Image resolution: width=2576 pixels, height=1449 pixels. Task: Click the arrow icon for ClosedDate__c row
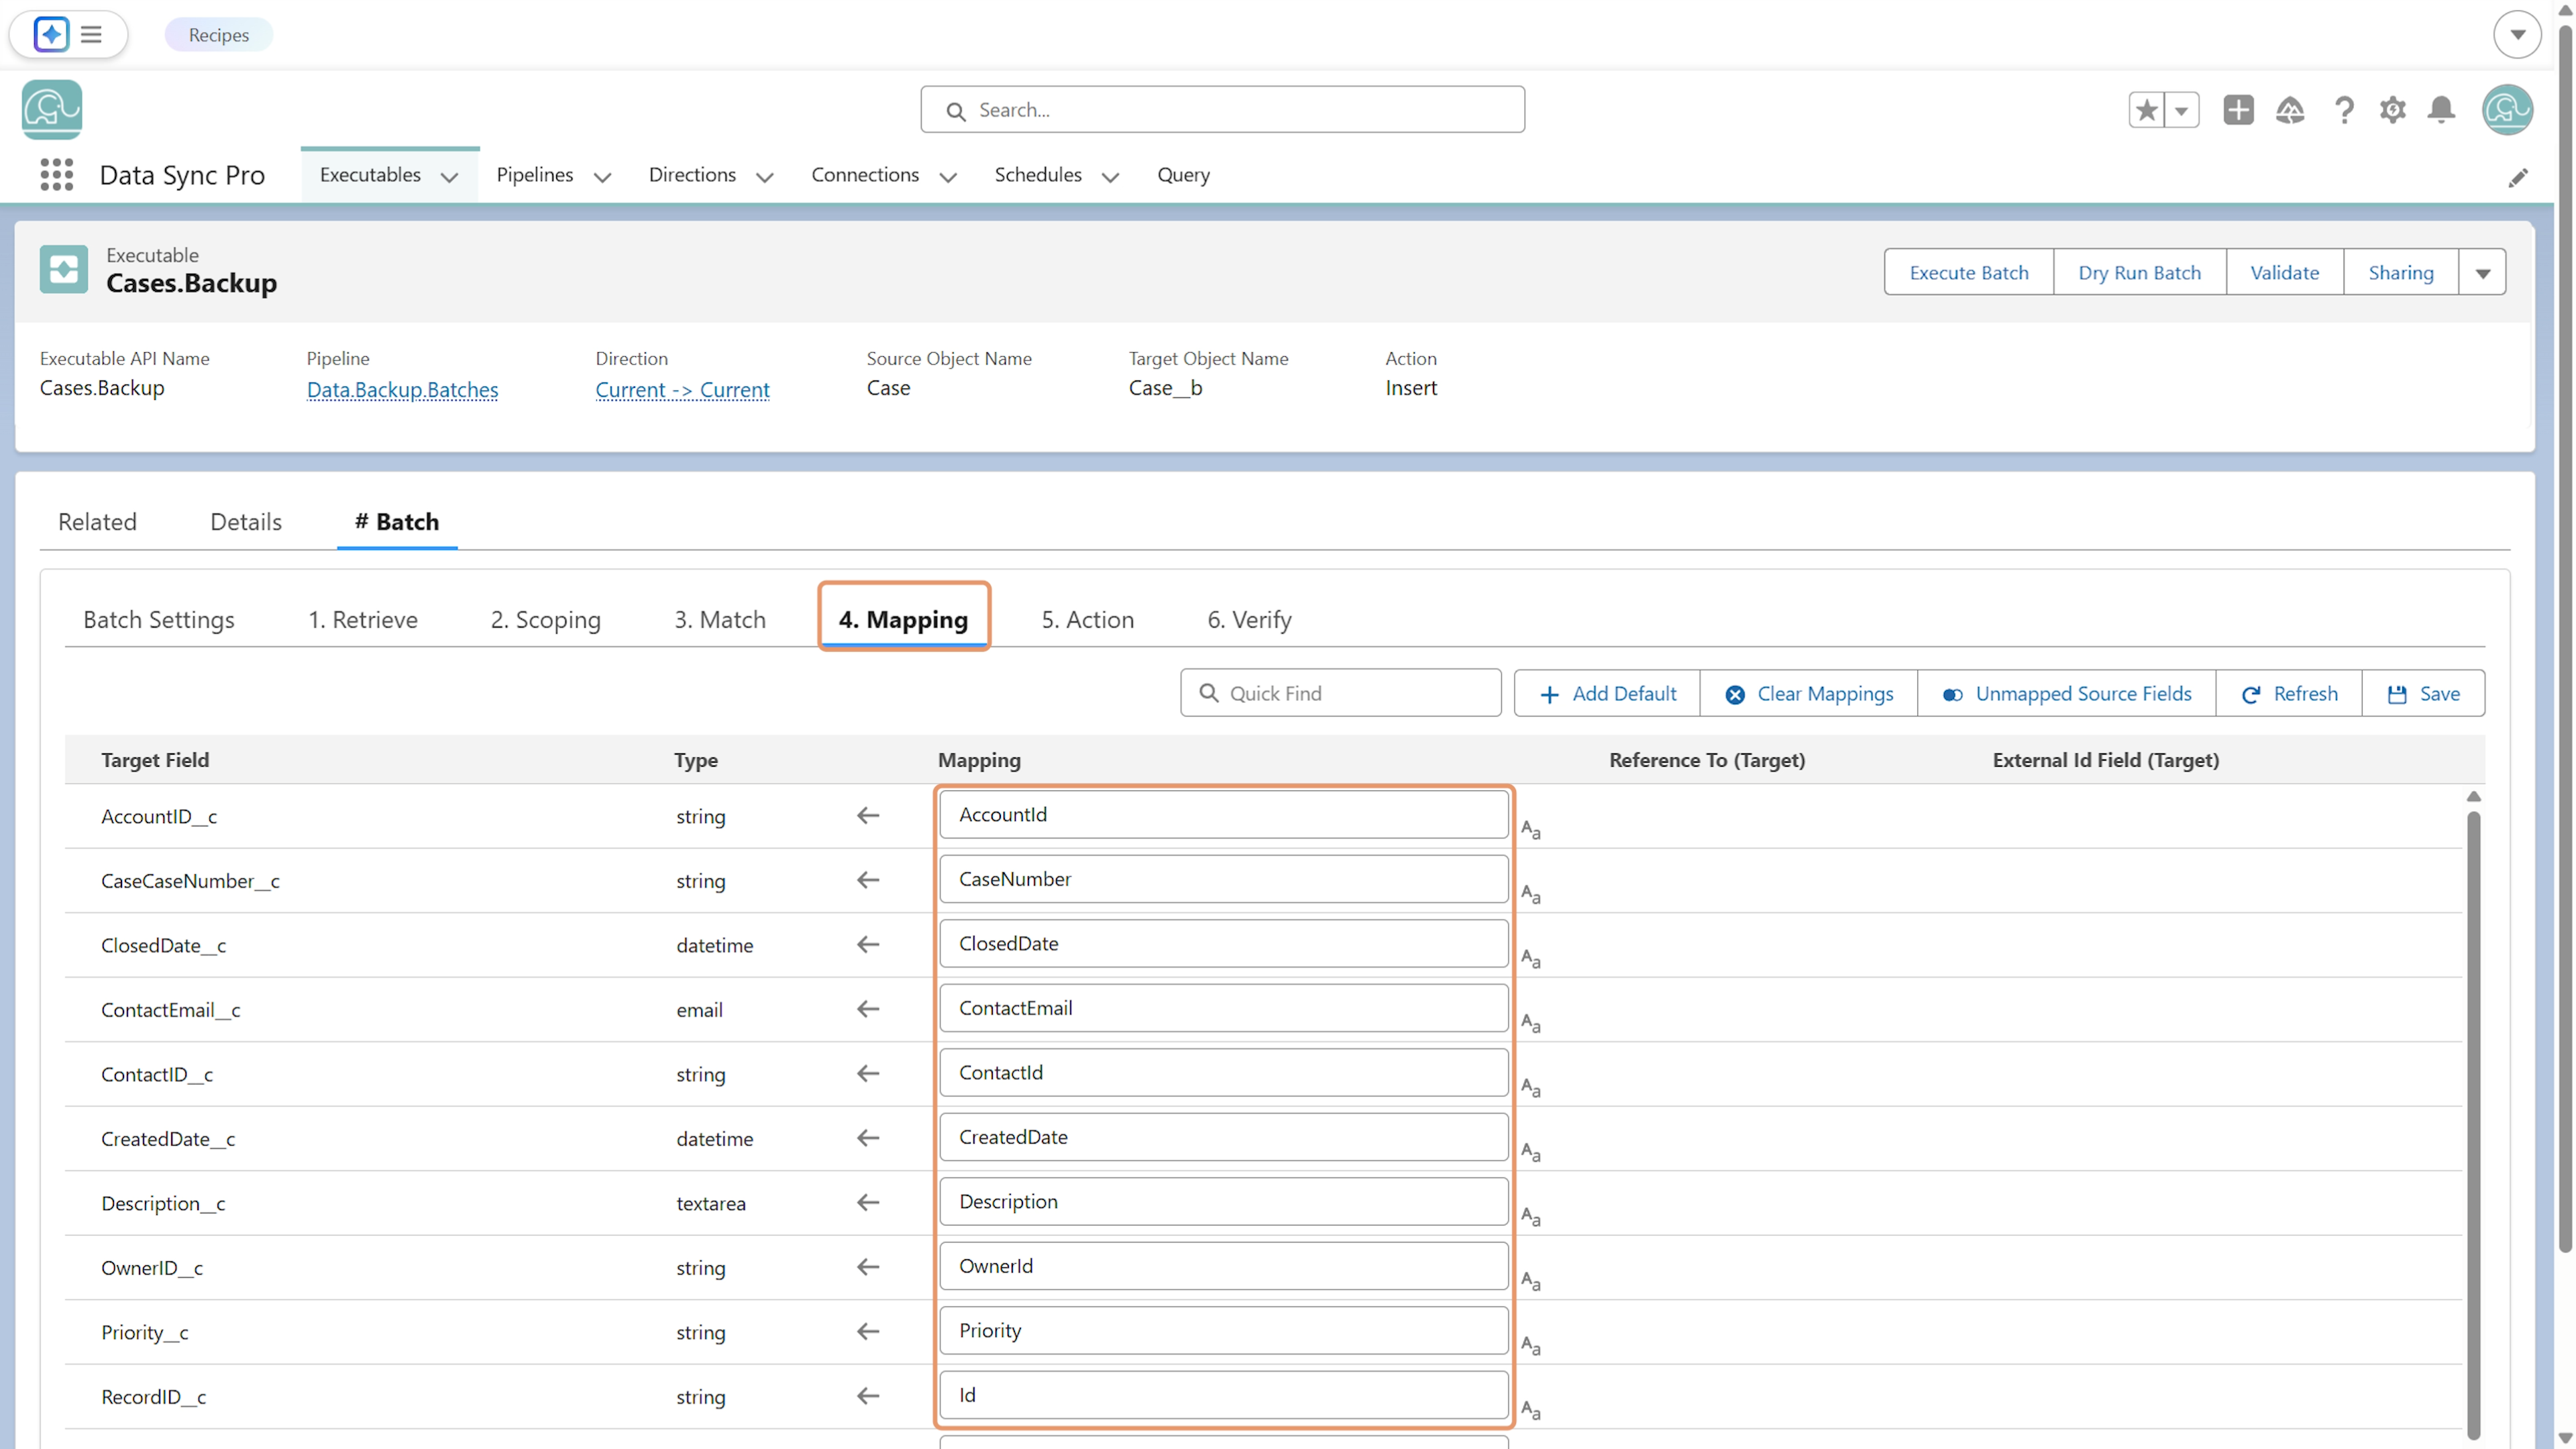[868, 945]
